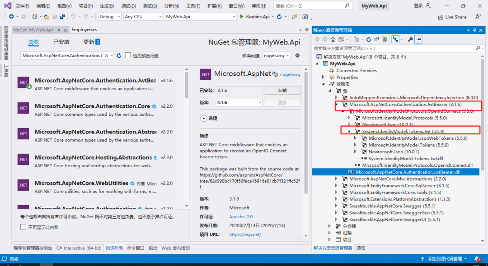Click the switch views icon in Solution Explorer
Viewport: 488px width, 266px height.
click(342, 39)
